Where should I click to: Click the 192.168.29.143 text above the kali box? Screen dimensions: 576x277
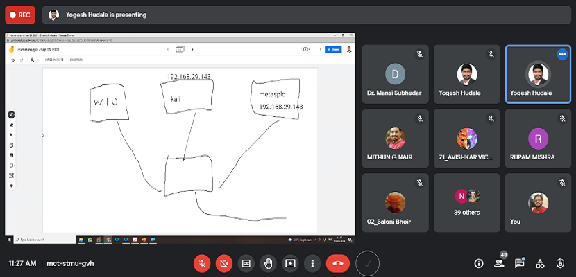(189, 77)
